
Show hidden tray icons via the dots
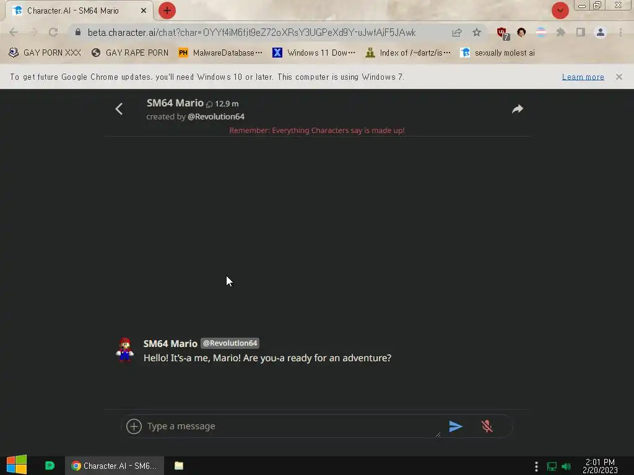(x=536, y=466)
